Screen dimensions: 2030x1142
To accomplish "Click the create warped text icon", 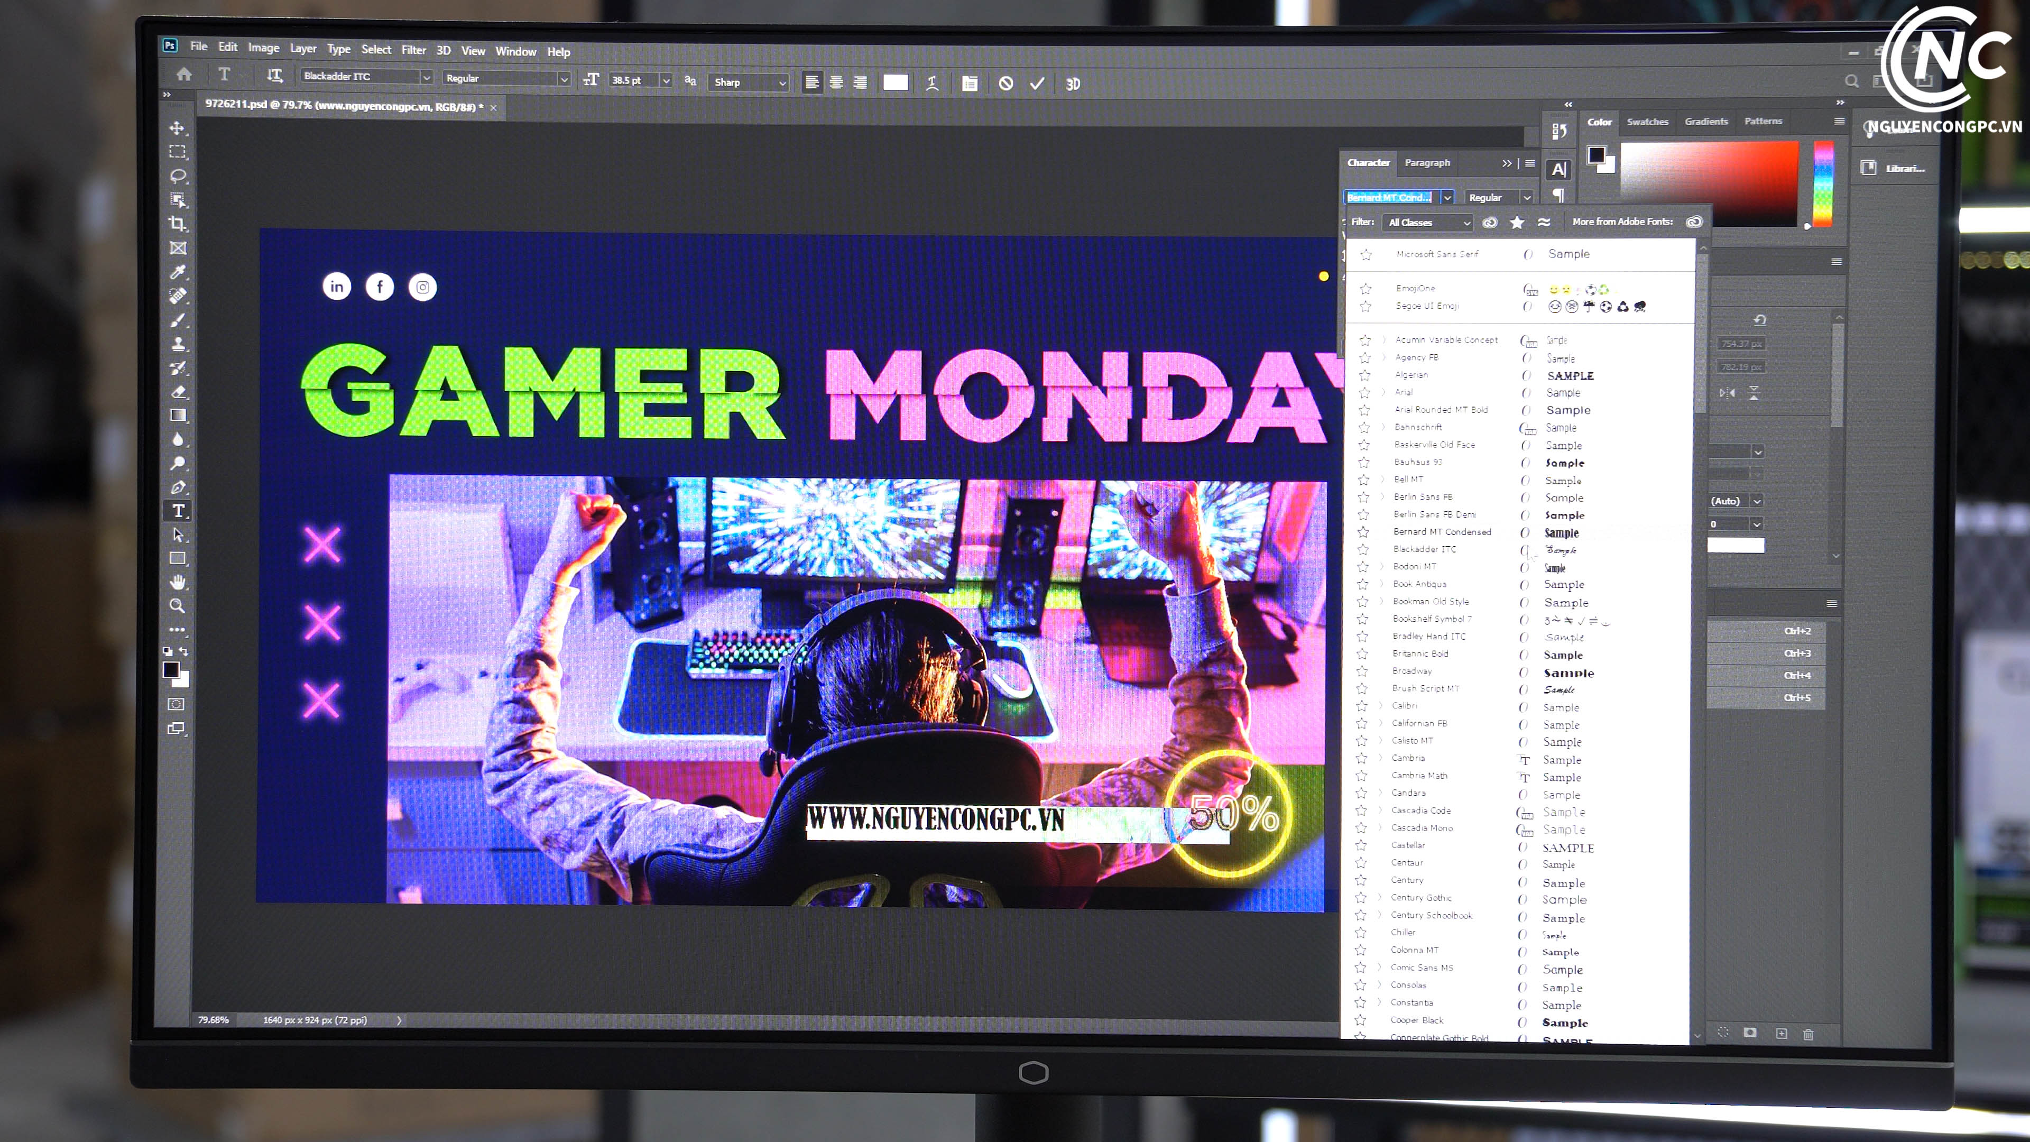I will click(x=932, y=84).
